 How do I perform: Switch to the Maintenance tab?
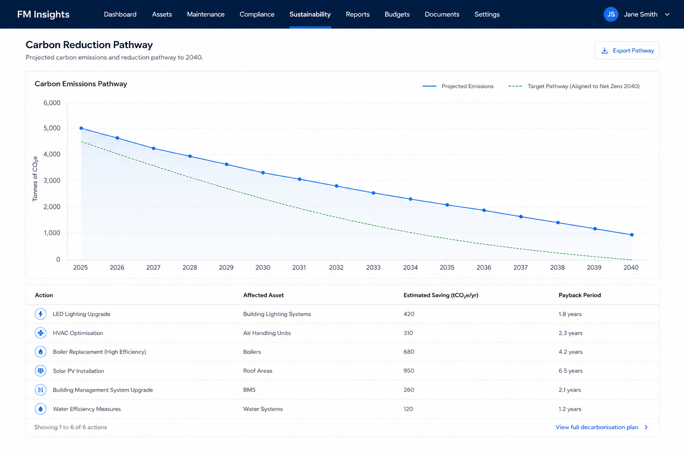206,14
